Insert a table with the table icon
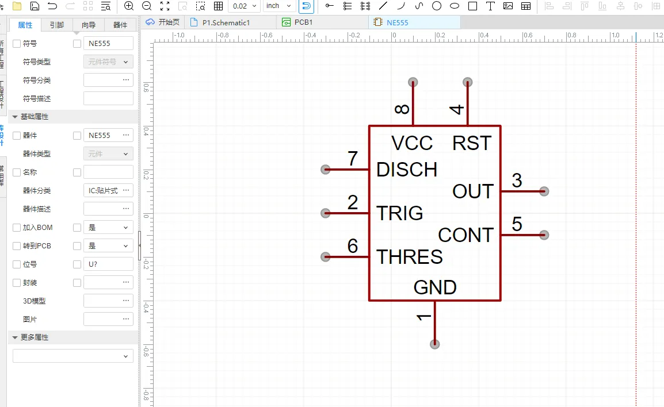The image size is (664, 407). coord(526,6)
